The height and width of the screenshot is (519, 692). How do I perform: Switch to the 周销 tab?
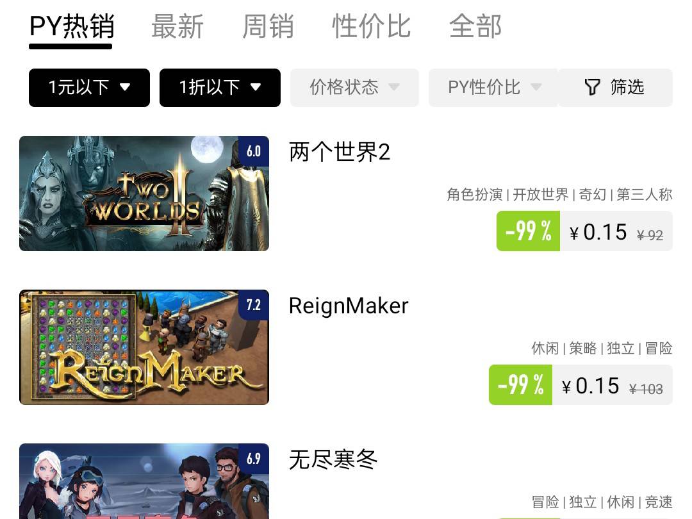pyautogui.click(x=268, y=26)
